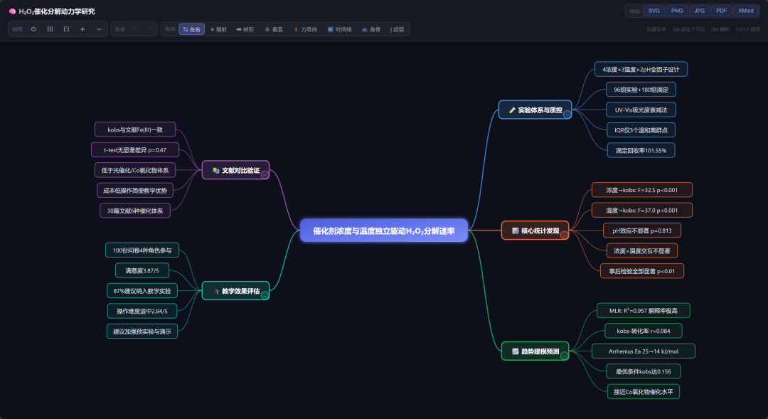This screenshot has width=768, height=419.
Task: Select node pH效应不显著 p=0.813
Action: 641,230
